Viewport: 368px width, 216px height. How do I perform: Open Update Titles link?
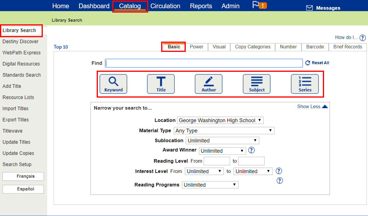[16, 142]
